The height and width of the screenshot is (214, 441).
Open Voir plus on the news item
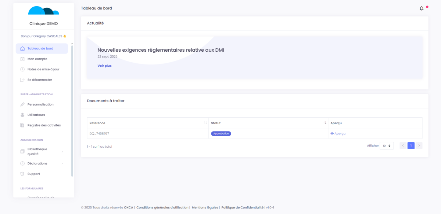(104, 66)
